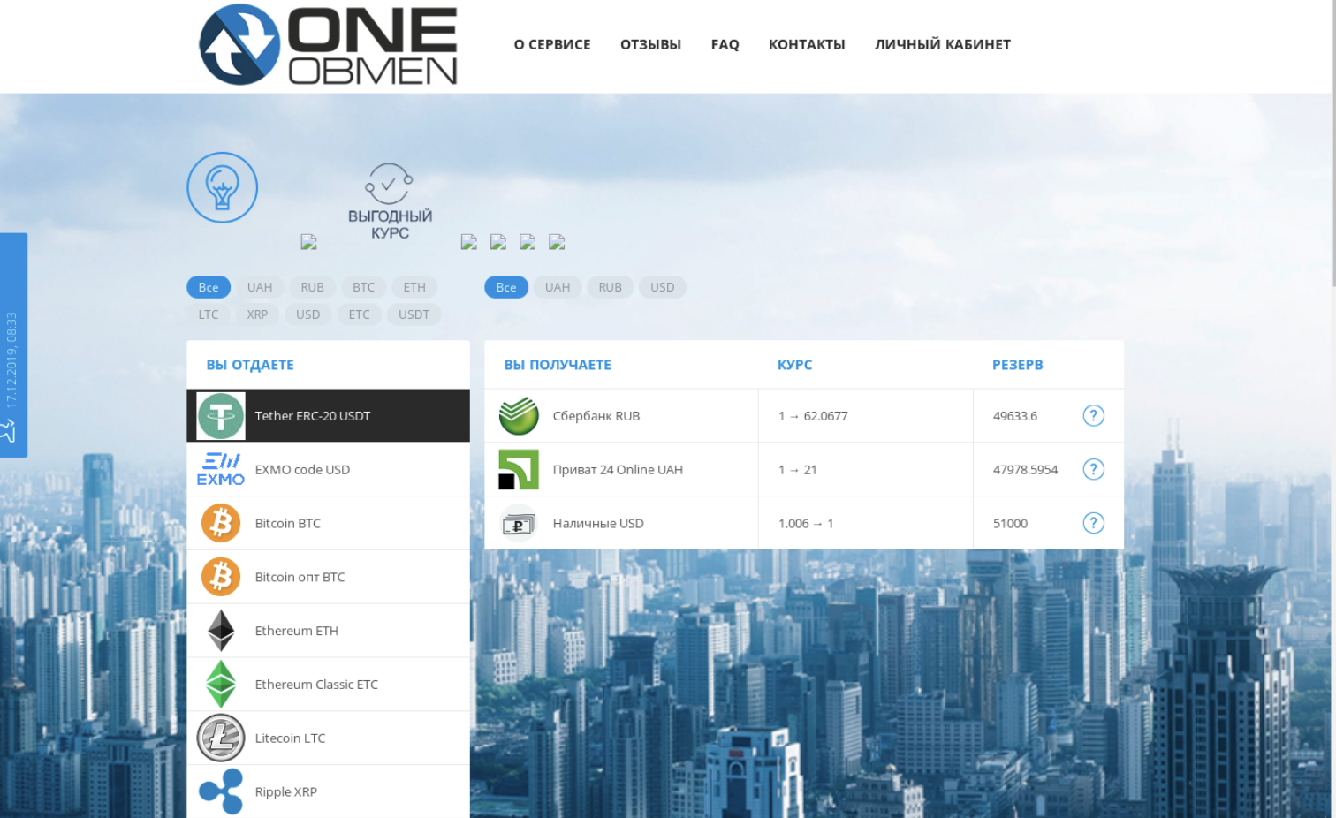The width and height of the screenshot is (1336, 818).
Task: Choose Ripple XRP to give
Action: click(328, 791)
